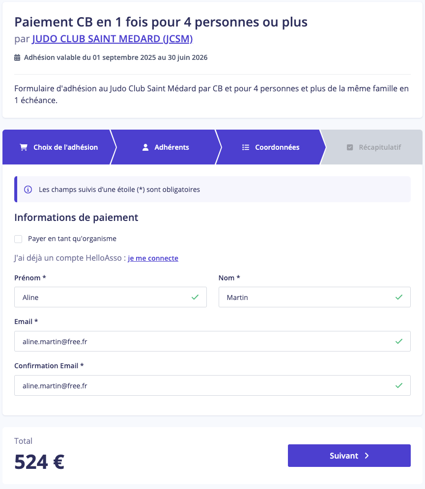Click the shopping cart icon in steps
The width and height of the screenshot is (425, 489).
24,147
